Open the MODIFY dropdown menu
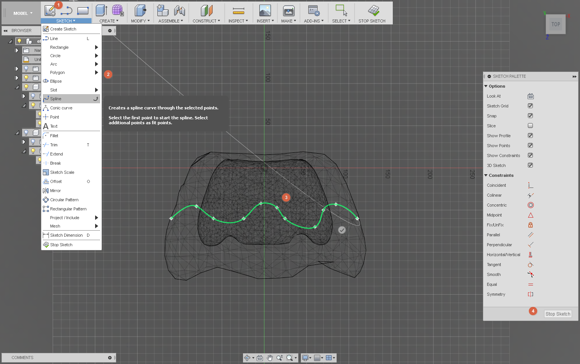Screen dimensions: 580x364 point(140,21)
